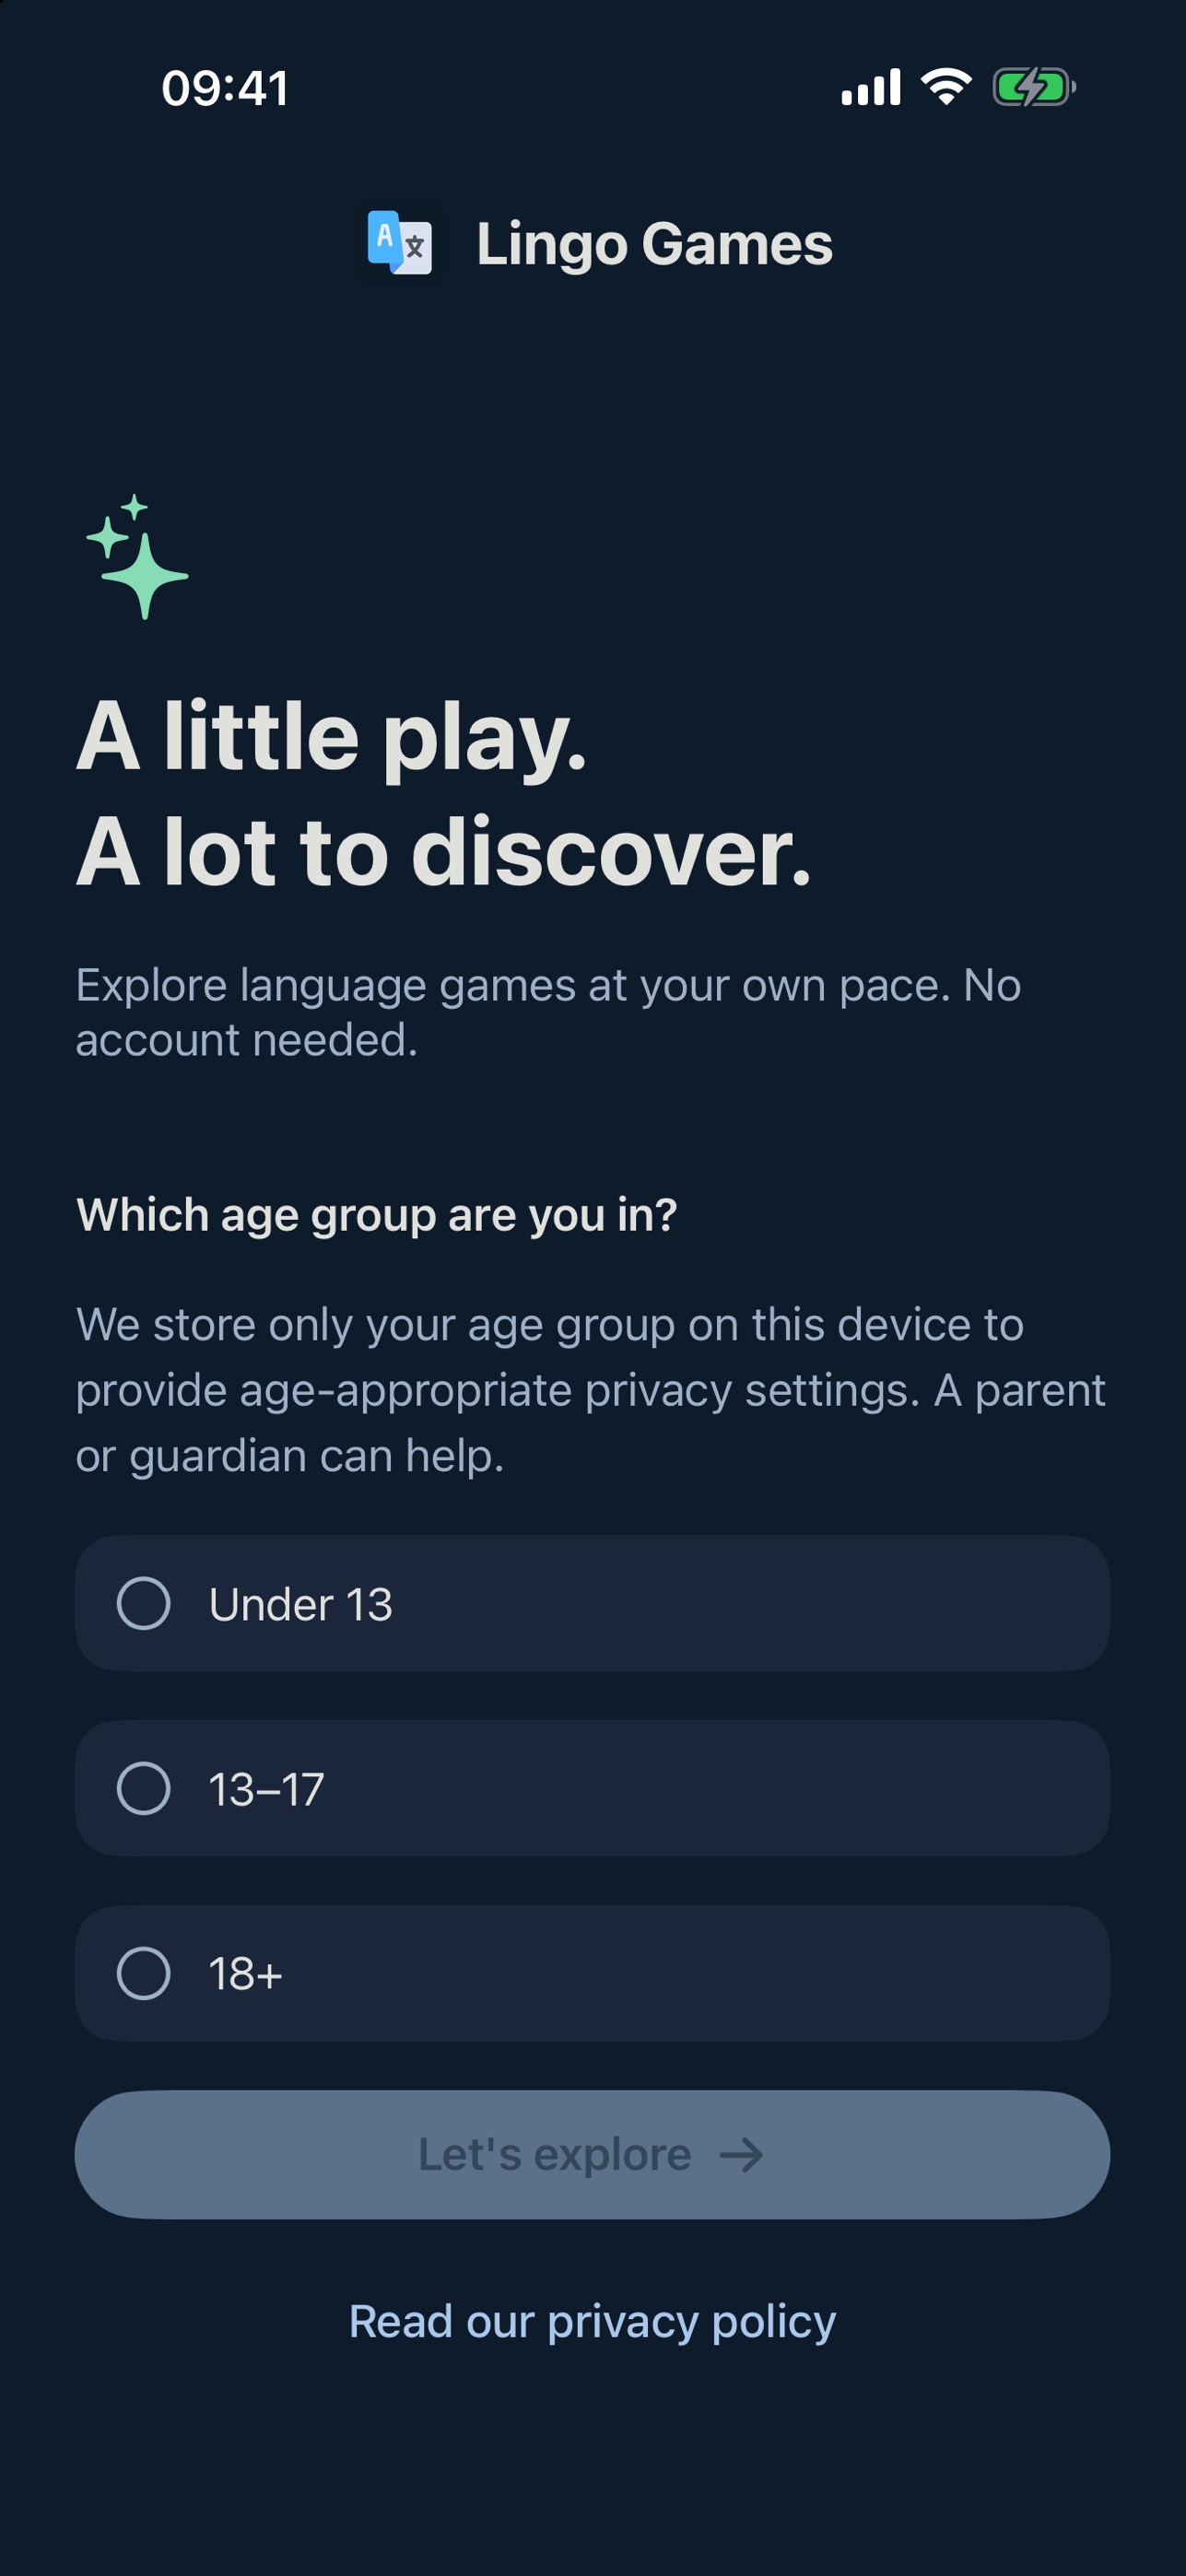The width and height of the screenshot is (1186, 2576).
Task: Open Read our privacy policy link
Action: tap(592, 2322)
